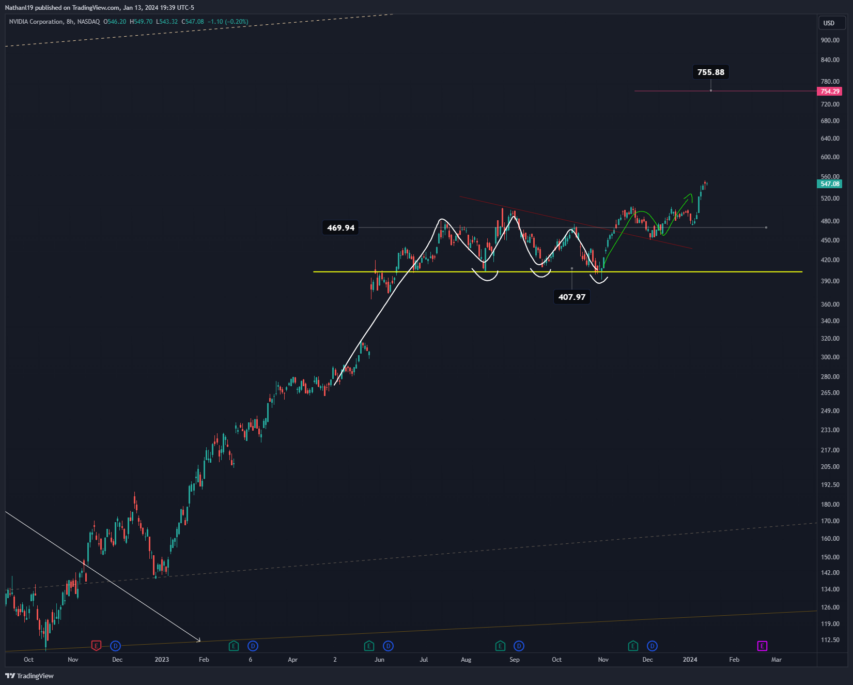
Task: Click the close value C547.08
Action: coord(193,22)
